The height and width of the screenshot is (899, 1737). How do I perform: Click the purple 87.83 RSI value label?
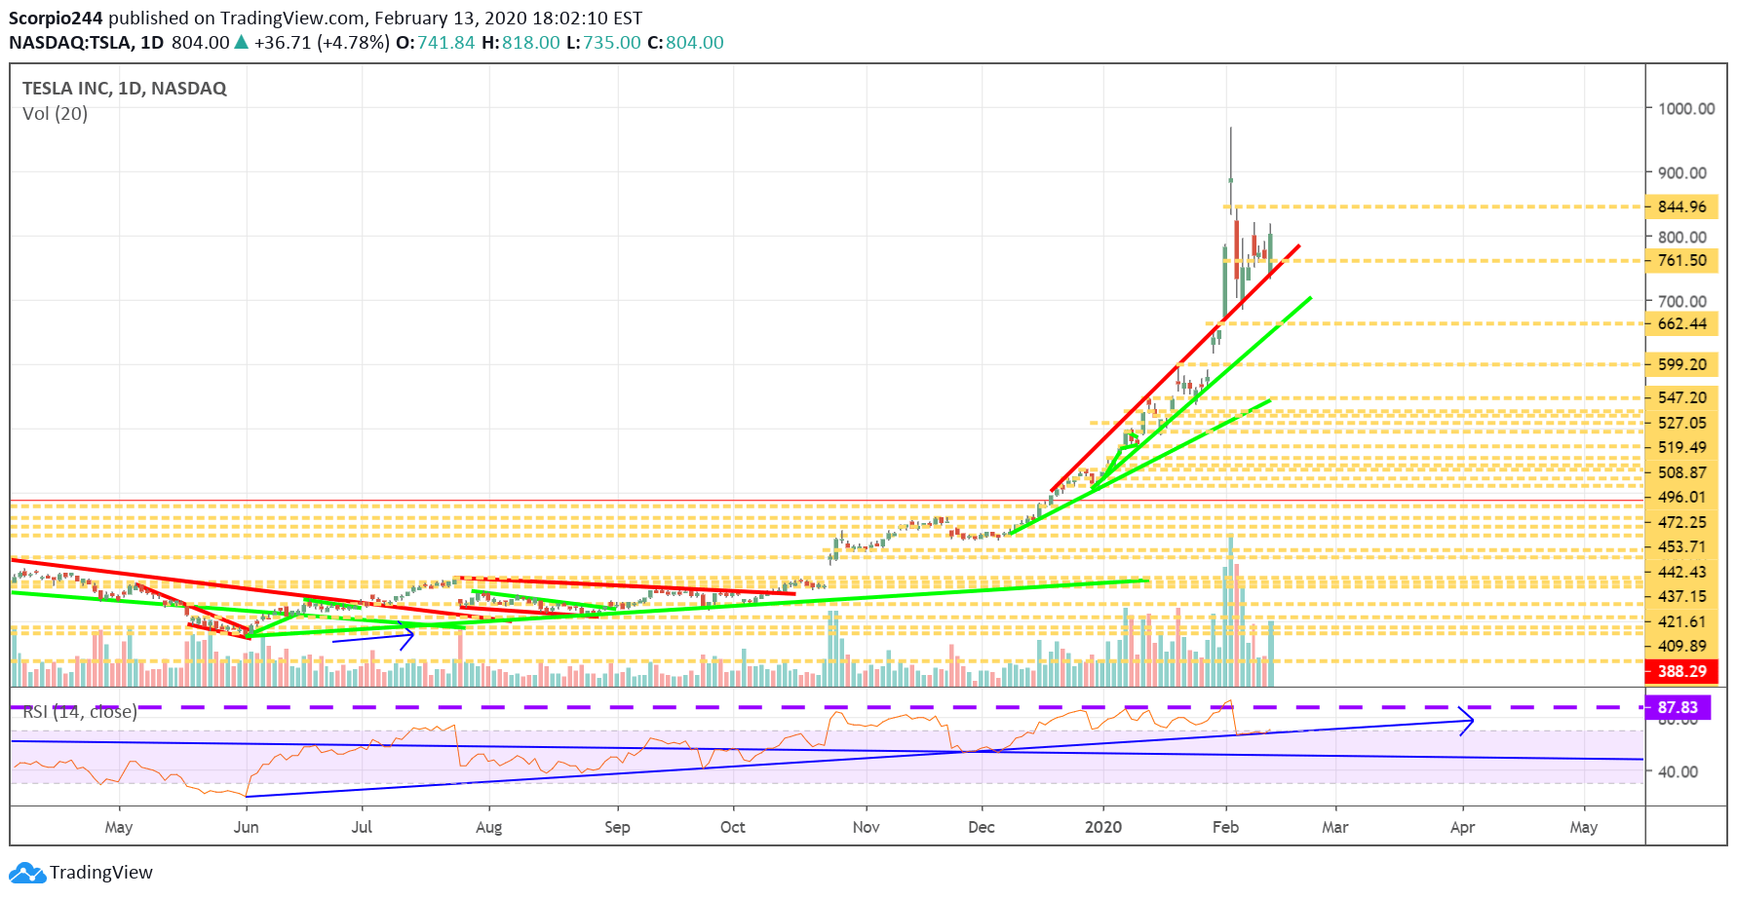pyautogui.click(x=1678, y=708)
